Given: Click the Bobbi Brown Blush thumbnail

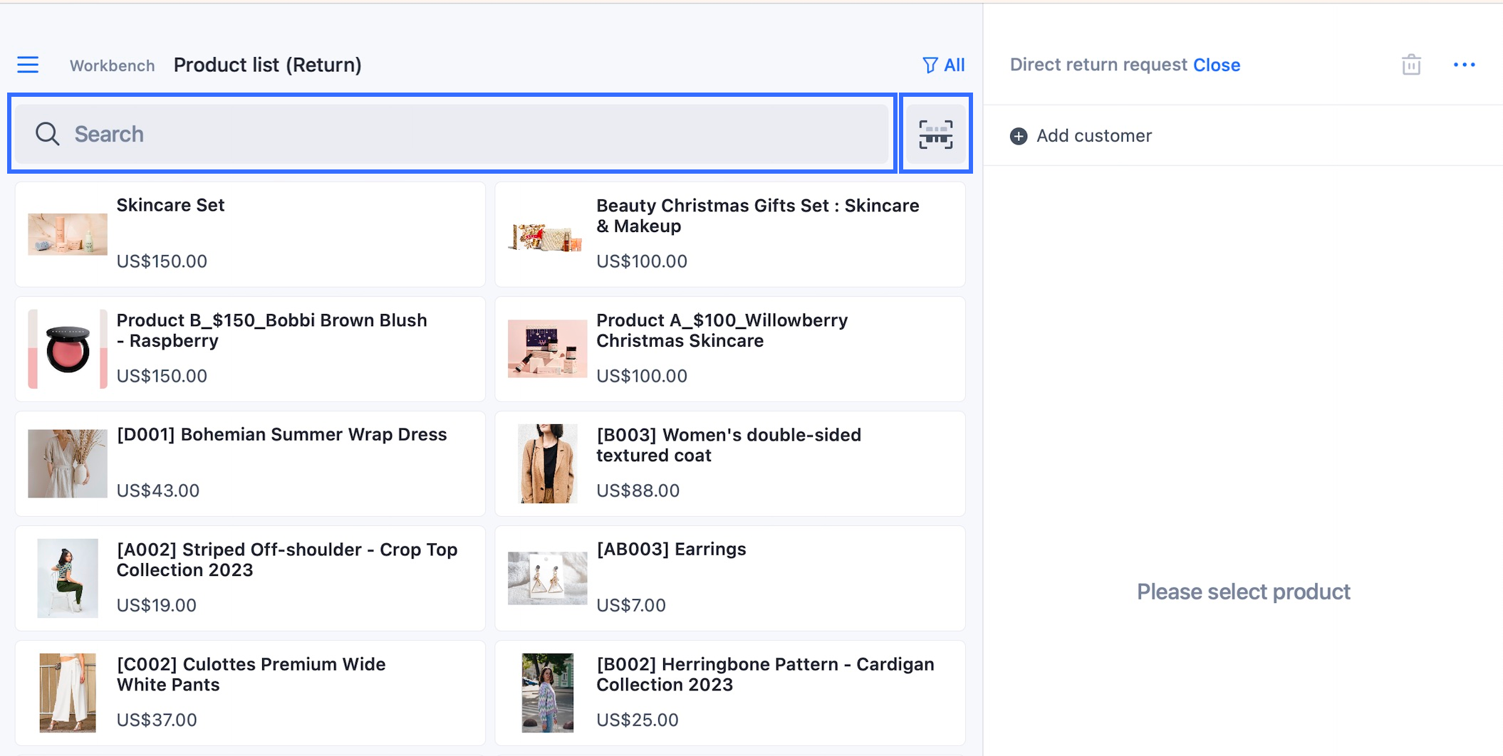Looking at the screenshot, I should (68, 349).
